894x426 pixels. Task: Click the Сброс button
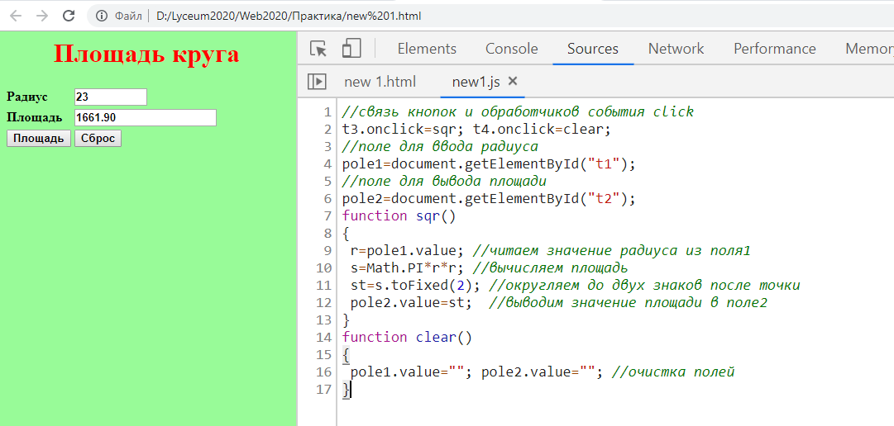[98, 139]
